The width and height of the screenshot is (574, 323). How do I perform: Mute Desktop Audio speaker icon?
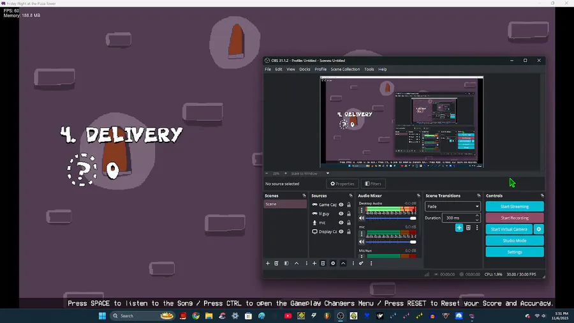pos(362,218)
